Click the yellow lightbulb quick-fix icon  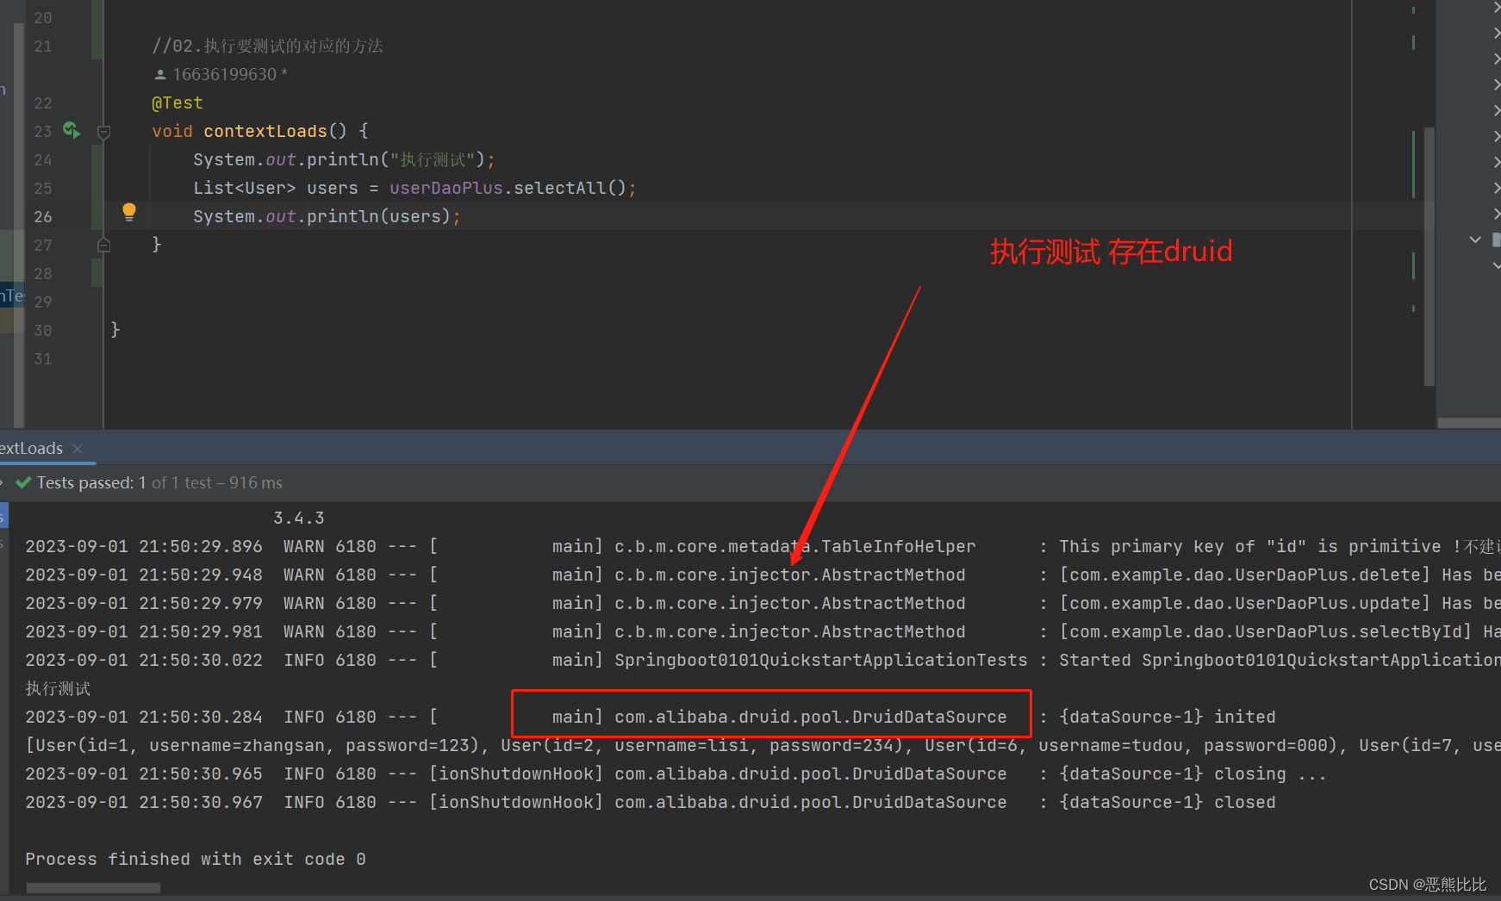click(x=129, y=212)
